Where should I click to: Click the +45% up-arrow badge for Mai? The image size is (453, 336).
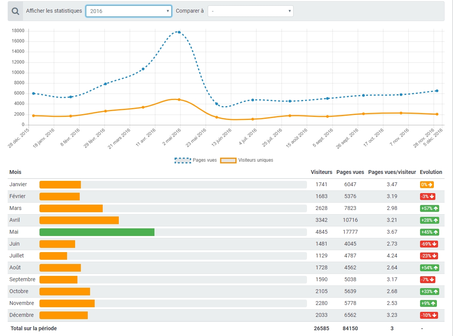(429, 232)
